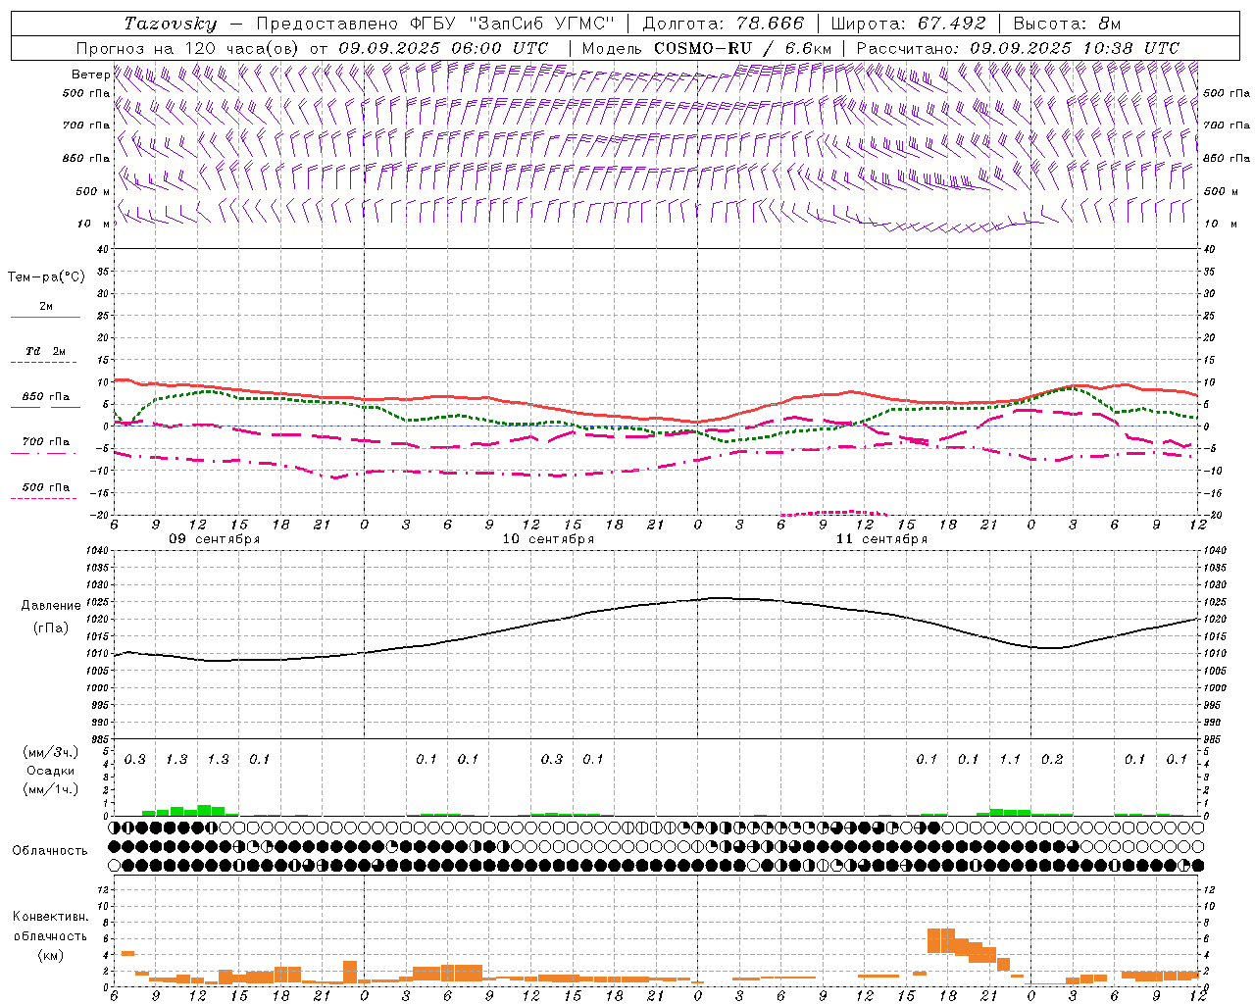Click the "Конвективн." convective panel label
Screen dimensions: 1255x1004
click(51, 917)
